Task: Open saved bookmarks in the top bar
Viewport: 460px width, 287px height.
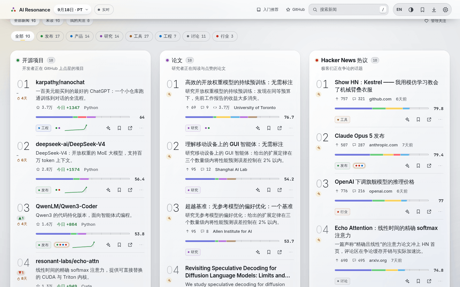Action: pyautogui.click(x=422, y=10)
